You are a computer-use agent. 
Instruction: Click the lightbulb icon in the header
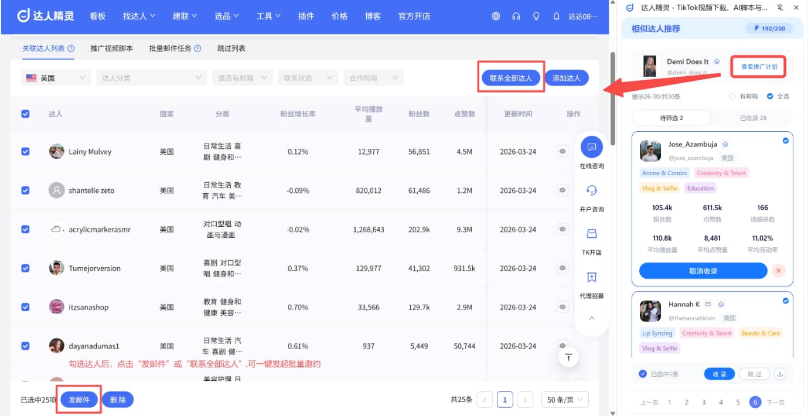click(x=536, y=16)
